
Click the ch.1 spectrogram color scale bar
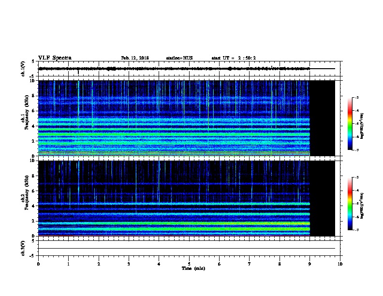click(350, 124)
